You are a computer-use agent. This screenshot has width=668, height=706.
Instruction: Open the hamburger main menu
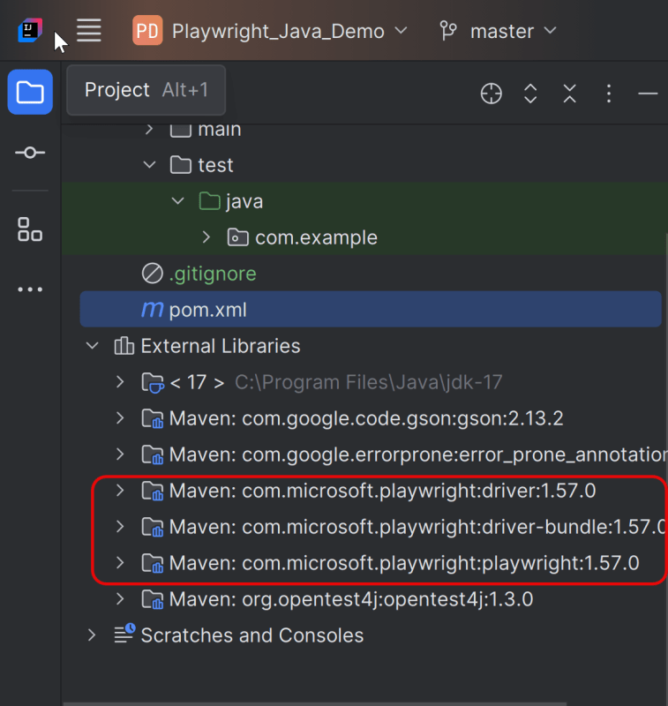pyautogui.click(x=89, y=31)
